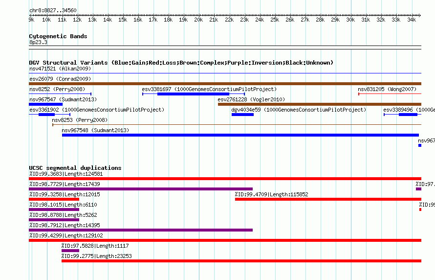The image size is (435, 280).
Task: Open the nsv831205 (Wong2007) loss variant label
Action: (387, 89)
